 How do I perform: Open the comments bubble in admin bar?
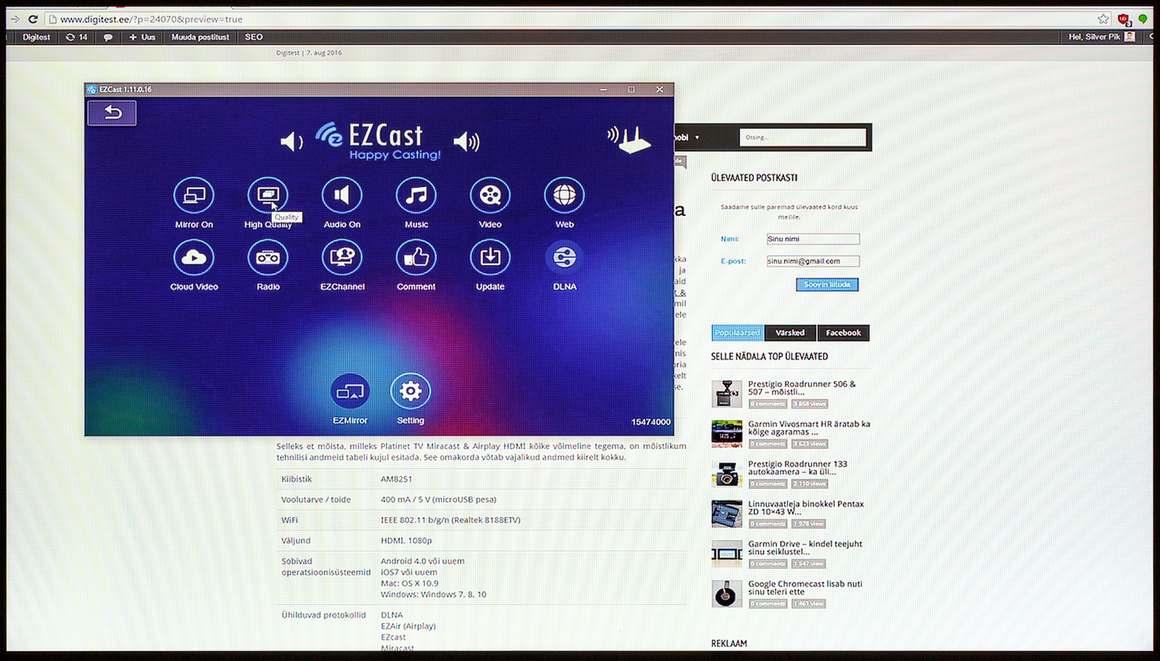click(108, 37)
